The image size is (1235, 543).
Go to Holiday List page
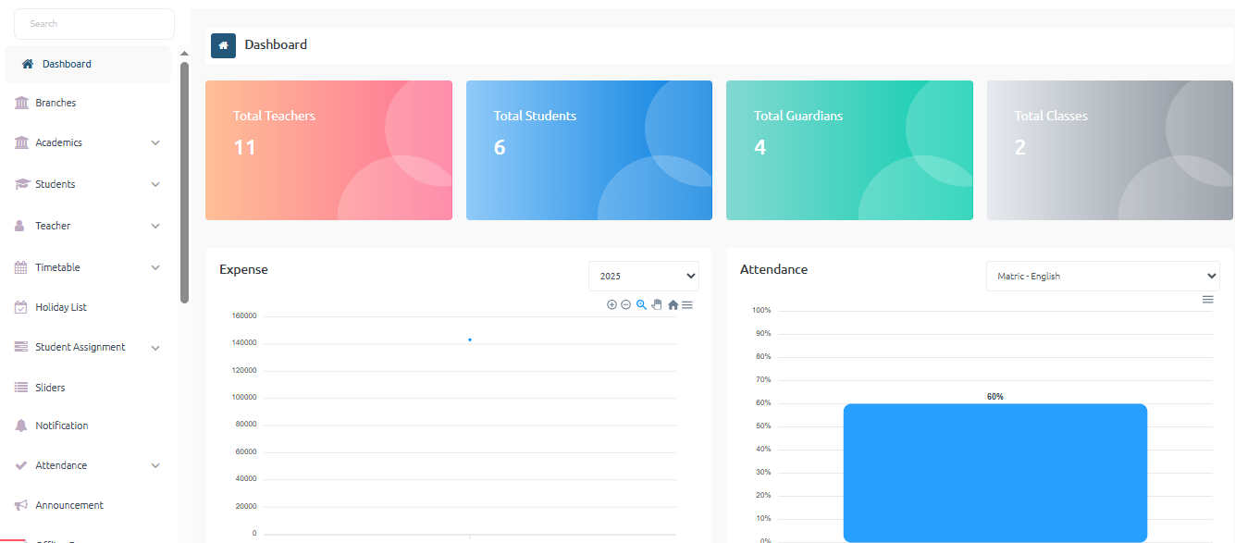(60, 307)
